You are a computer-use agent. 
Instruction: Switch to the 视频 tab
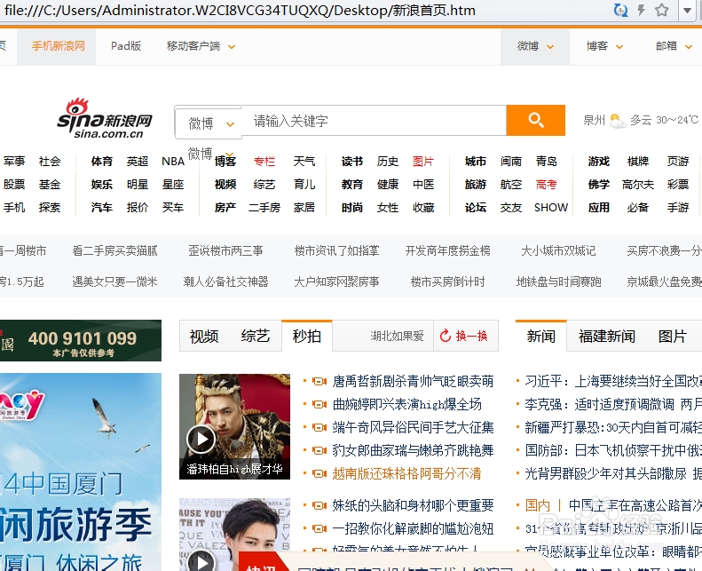[x=204, y=337]
